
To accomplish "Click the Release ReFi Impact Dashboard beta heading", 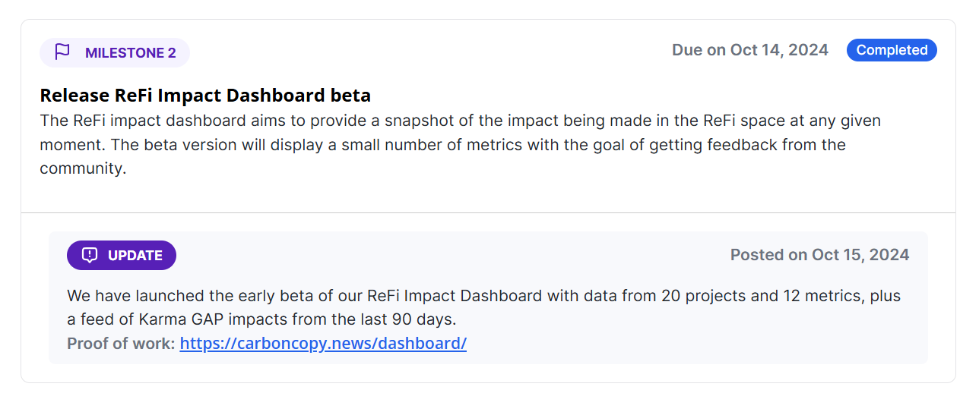I will (205, 96).
